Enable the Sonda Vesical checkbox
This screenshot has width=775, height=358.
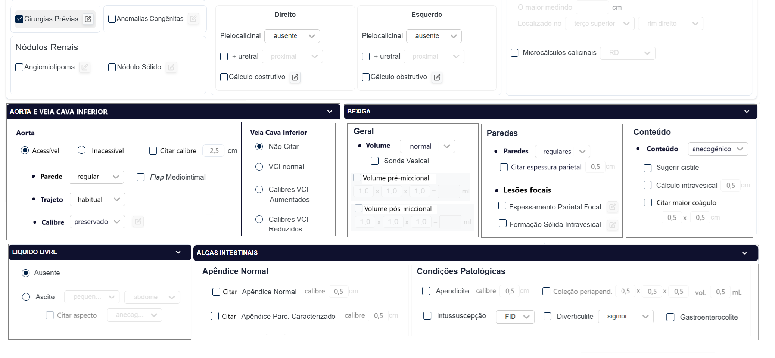point(374,161)
